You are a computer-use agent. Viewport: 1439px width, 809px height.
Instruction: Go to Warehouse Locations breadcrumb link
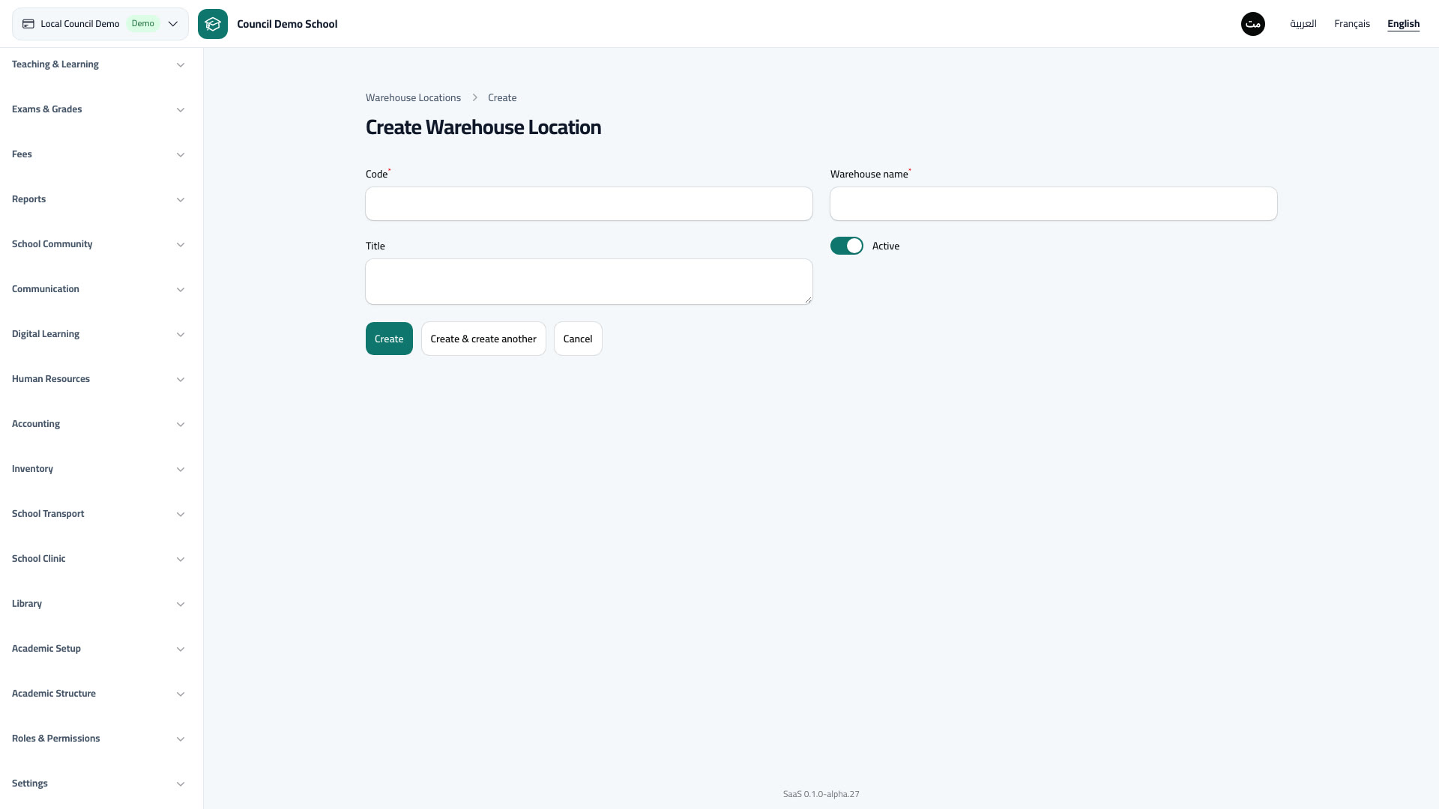point(413,98)
